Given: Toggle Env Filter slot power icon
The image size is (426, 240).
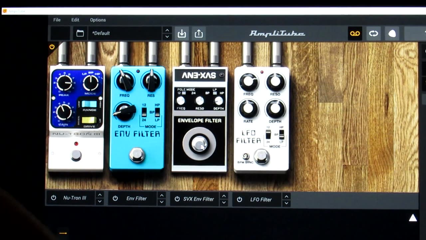Looking at the screenshot, I should tap(115, 198).
